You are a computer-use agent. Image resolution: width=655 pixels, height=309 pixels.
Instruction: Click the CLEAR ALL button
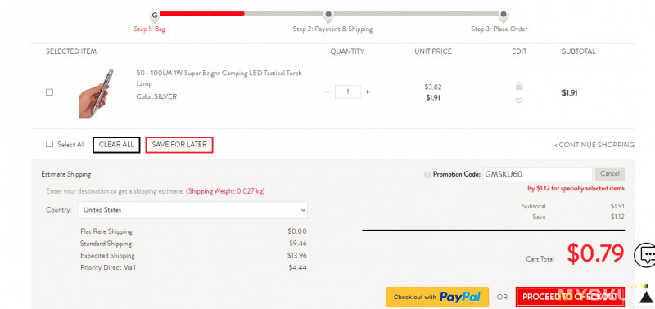116,145
